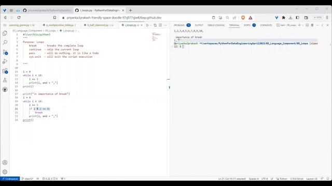Open the Manage gear icon
The height and width of the screenshot is (186, 332).
(5, 172)
